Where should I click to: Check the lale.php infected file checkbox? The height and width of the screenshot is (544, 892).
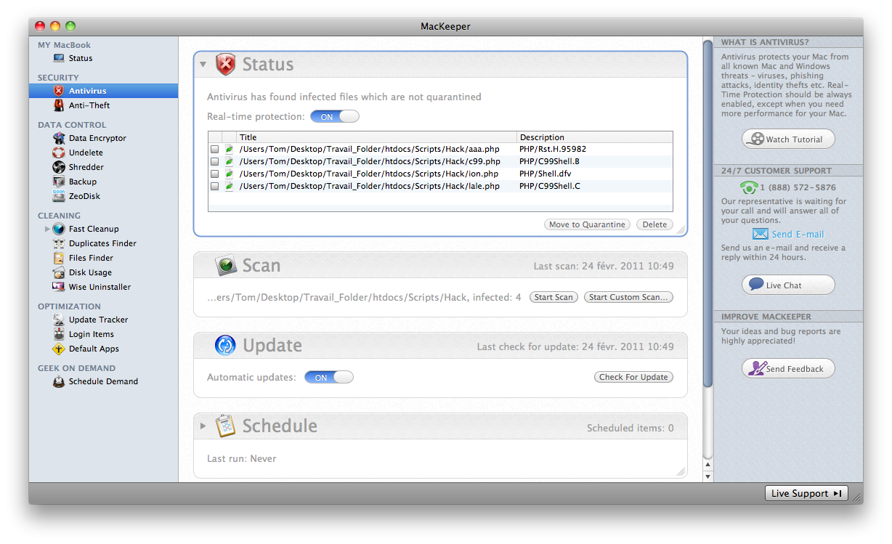click(215, 186)
